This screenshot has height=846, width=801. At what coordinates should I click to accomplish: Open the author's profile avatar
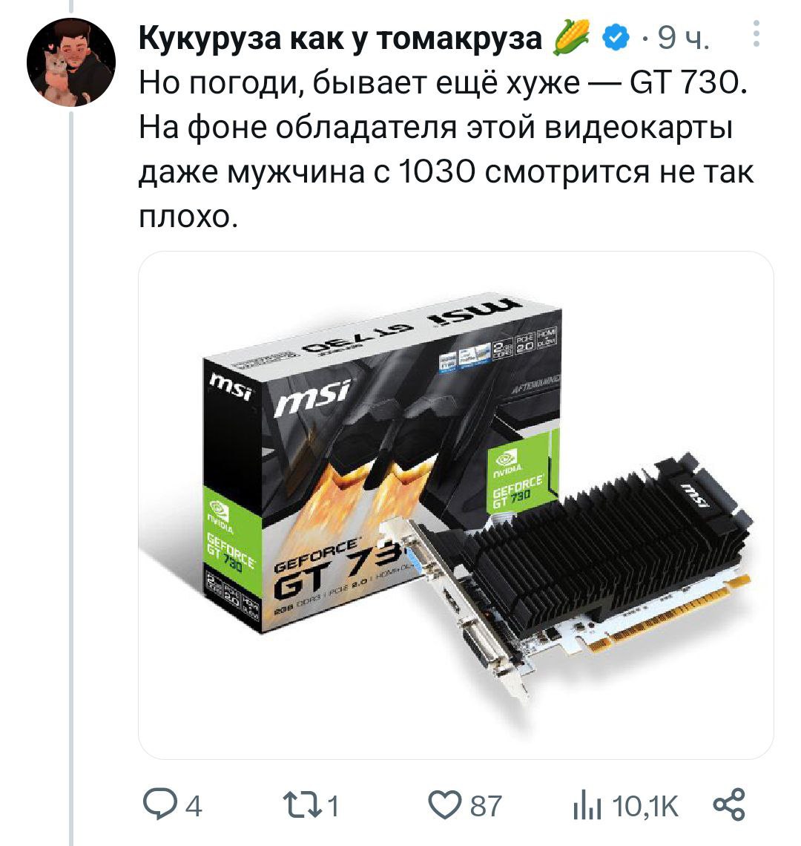pyautogui.click(x=71, y=62)
